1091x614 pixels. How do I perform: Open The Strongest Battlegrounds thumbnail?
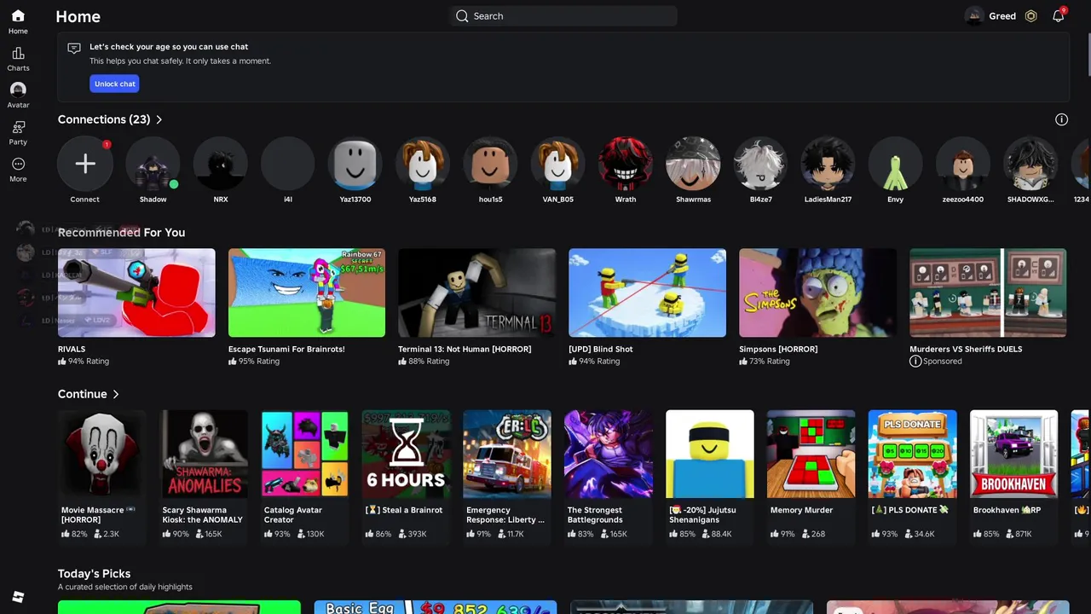(x=609, y=454)
